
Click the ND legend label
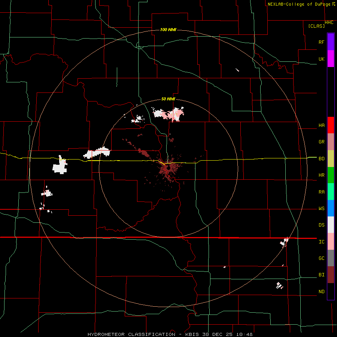click(322, 292)
